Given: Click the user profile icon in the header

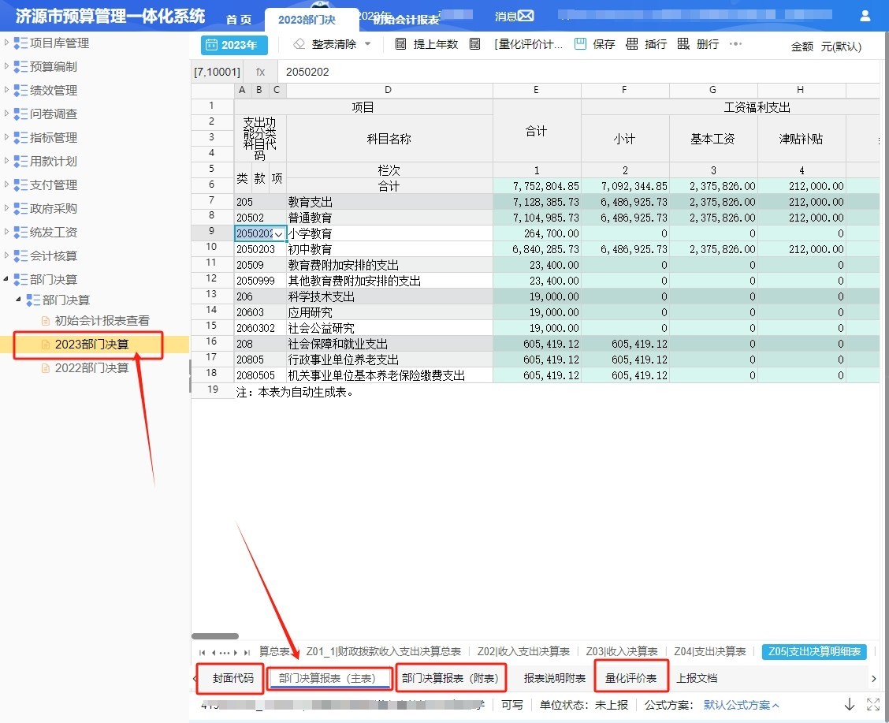Looking at the screenshot, I should (865, 16).
